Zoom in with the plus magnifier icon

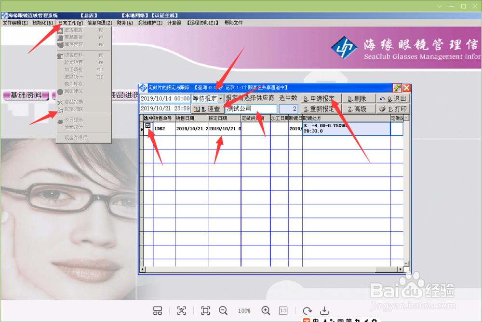(266, 310)
